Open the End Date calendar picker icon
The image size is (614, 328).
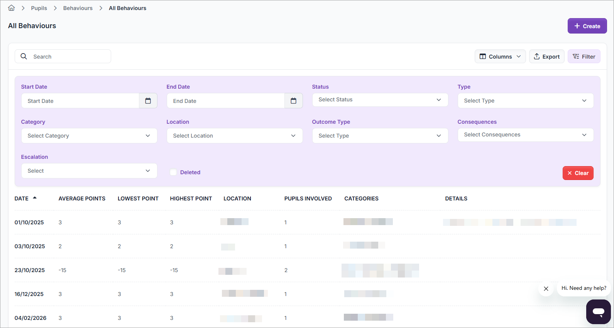click(293, 101)
